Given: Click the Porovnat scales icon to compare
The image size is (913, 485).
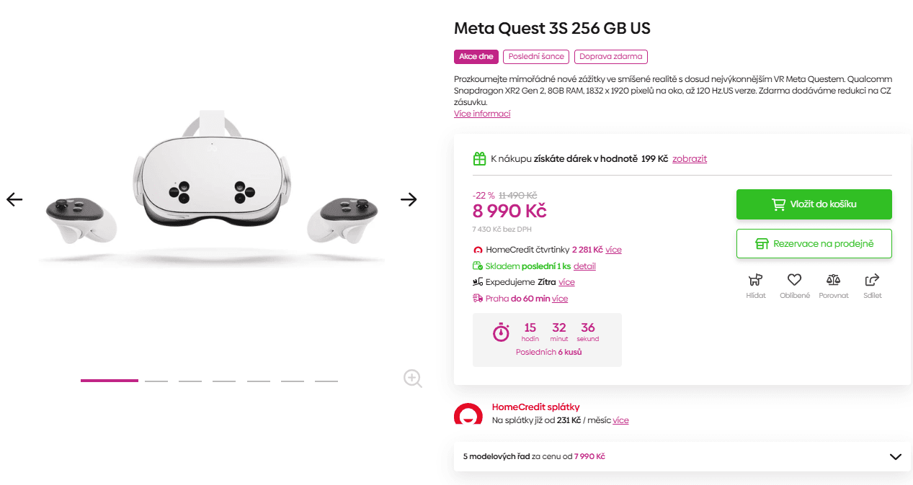Looking at the screenshot, I should [833, 280].
